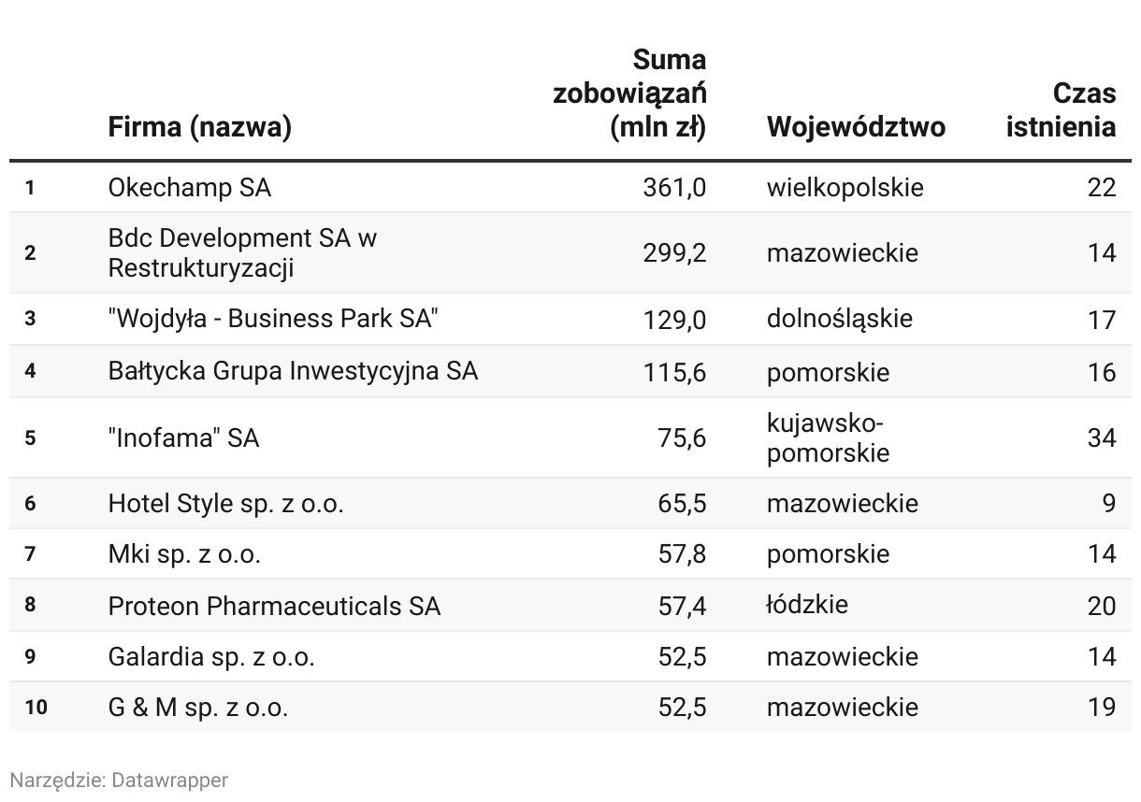Select Proteon Pharmaceuticals SA
The image size is (1141, 802).
[x=274, y=606]
